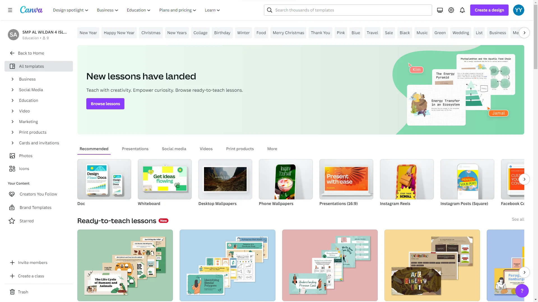This screenshot has width=538, height=302.
Task: Click the purple help question mark
Action: (522, 291)
